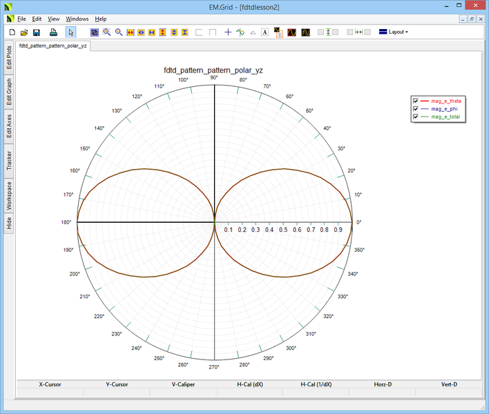489x414 pixels.
Task: Click the text annotation 'A' icon
Action: [x=265, y=32]
